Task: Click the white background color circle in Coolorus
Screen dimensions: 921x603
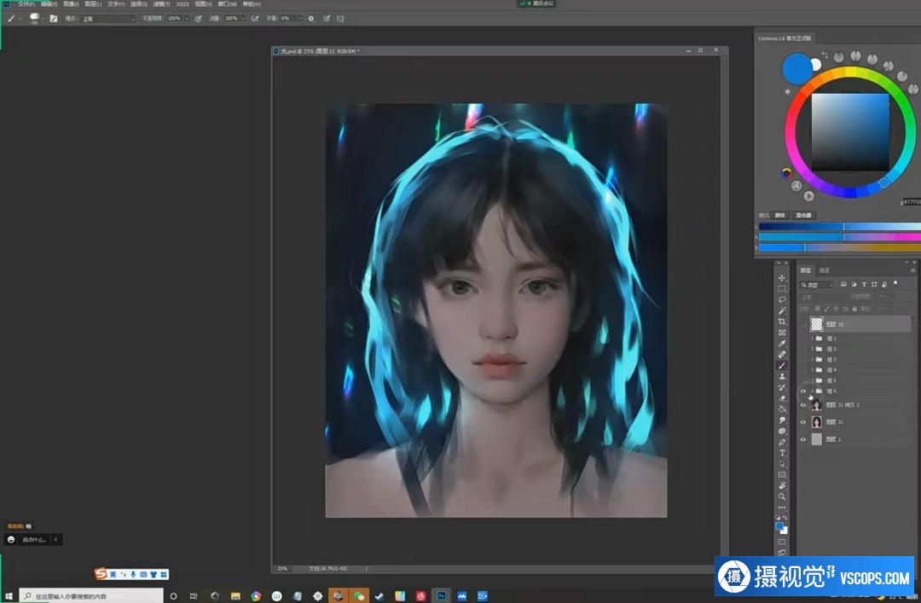Action: (x=816, y=65)
